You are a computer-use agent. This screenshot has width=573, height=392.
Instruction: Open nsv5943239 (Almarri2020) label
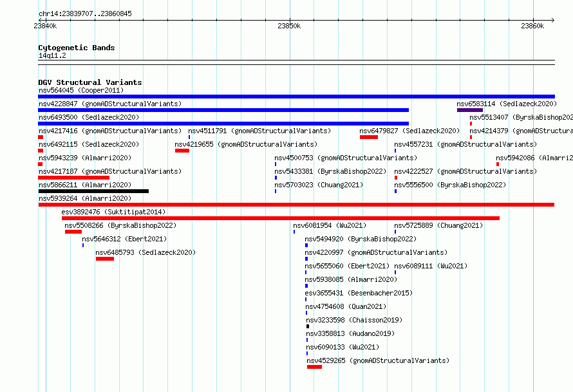click(x=85, y=158)
